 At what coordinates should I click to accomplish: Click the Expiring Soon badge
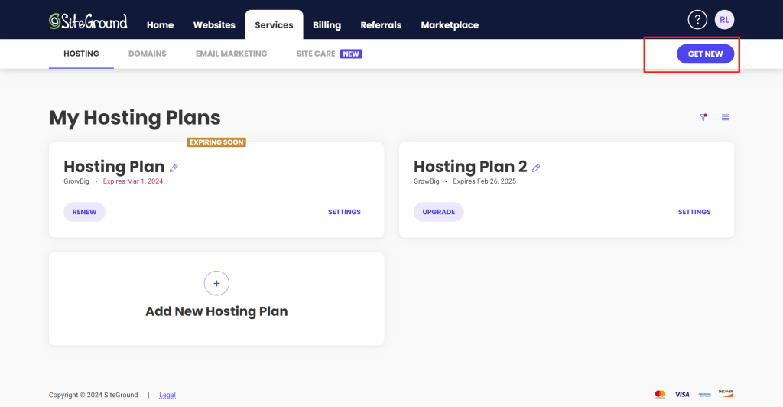pyautogui.click(x=216, y=142)
